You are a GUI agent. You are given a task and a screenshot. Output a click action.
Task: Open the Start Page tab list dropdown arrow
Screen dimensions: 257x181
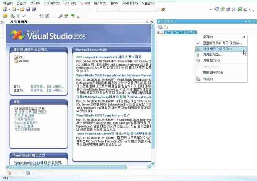pyautogui.click(x=147, y=22)
